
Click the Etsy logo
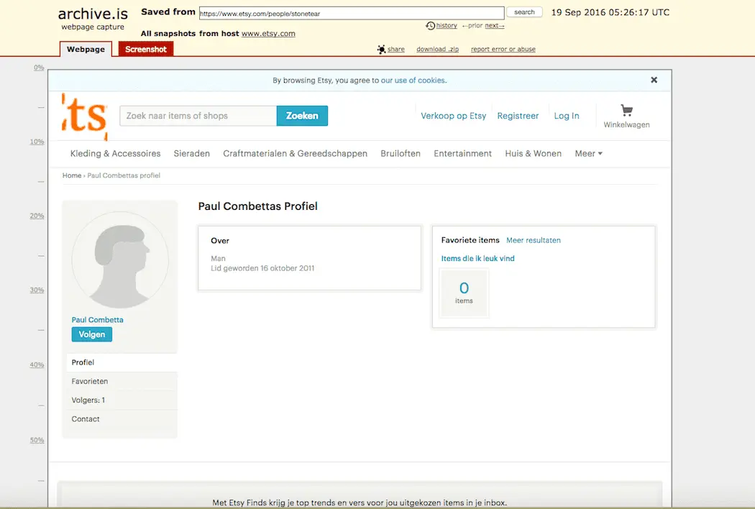point(85,116)
